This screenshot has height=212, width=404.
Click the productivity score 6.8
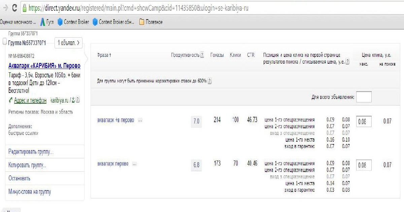click(197, 165)
